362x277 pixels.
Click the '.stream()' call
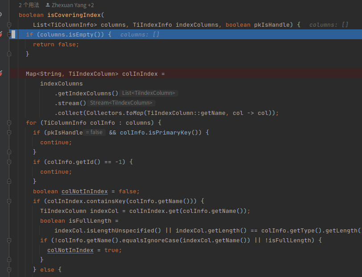pyautogui.click(x=70, y=103)
